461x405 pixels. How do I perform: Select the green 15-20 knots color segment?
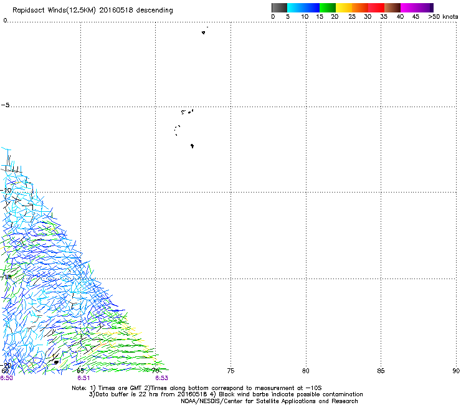coord(328,7)
